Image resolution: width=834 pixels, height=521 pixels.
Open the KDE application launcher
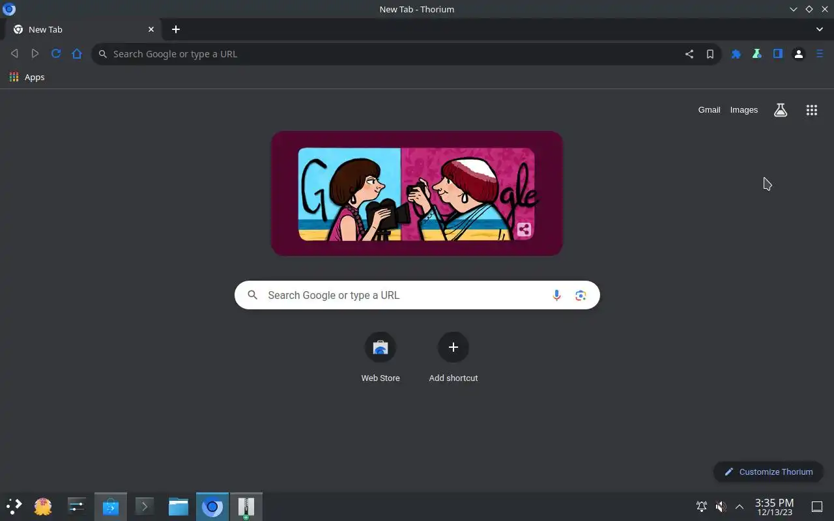click(14, 506)
